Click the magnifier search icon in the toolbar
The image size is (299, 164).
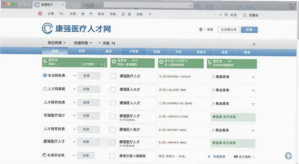click(x=245, y=15)
